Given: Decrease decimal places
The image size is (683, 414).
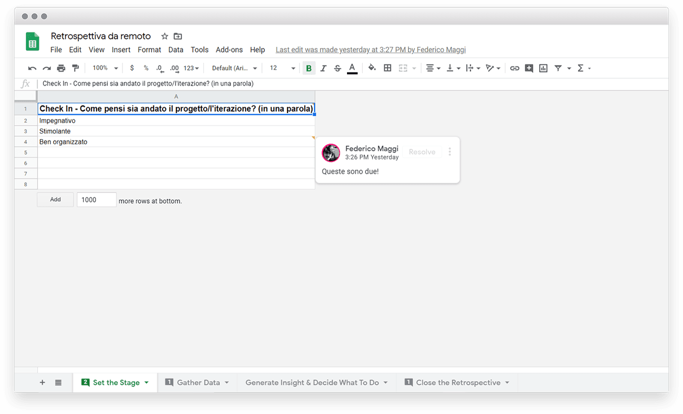Looking at the screenshot, I should (159, 68).
